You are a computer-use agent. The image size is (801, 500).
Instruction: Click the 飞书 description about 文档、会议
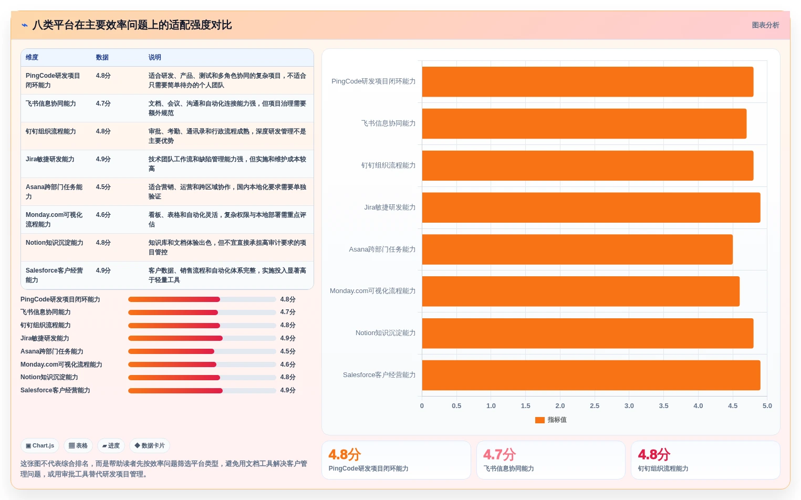pyautogui.click(x=227, y=108)
